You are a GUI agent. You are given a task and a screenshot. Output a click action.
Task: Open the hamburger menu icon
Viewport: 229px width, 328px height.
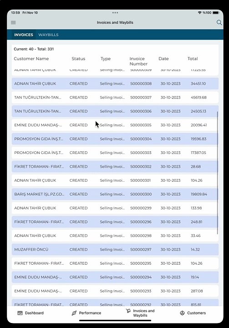(x=13, y=22)
